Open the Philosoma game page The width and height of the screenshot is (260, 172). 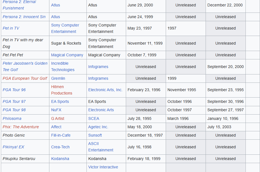12,118
